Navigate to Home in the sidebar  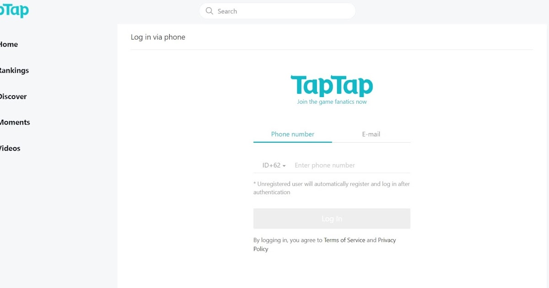pyautogui.click(x=9, y=44)
